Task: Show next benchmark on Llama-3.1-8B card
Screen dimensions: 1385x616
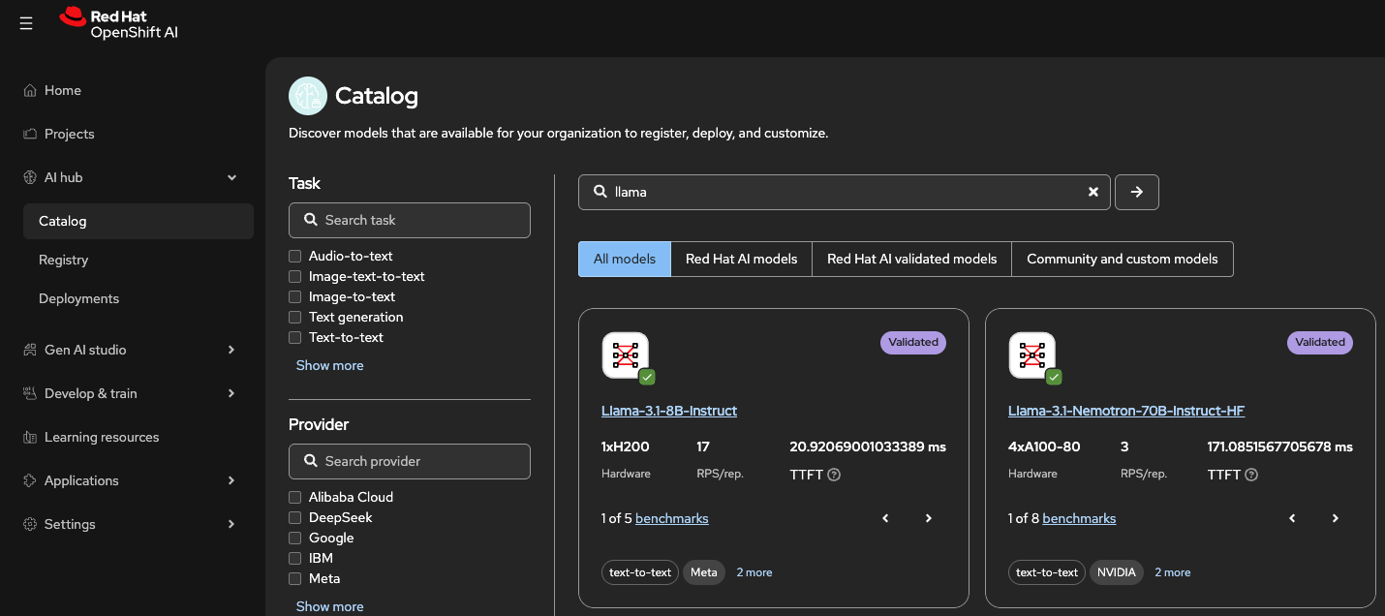Action: (x=928, y=518)
